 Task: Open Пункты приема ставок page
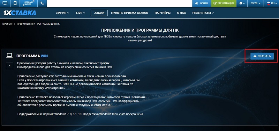coord(129,13)
